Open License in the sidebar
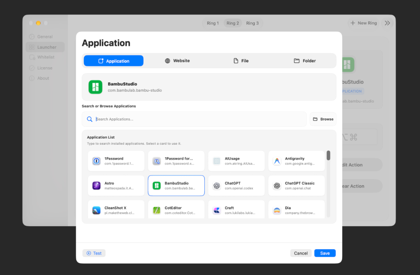This screenshot has width=420, height=275. [x=45, y=68]
